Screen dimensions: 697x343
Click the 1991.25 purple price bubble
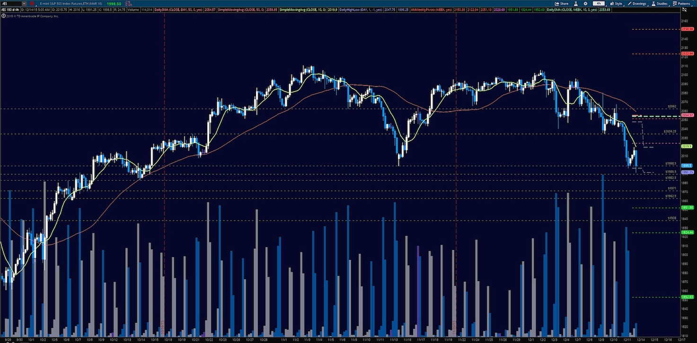[687, 172]
